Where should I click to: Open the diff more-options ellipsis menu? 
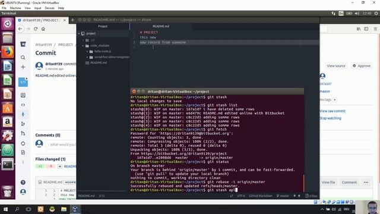coord(366,182)
